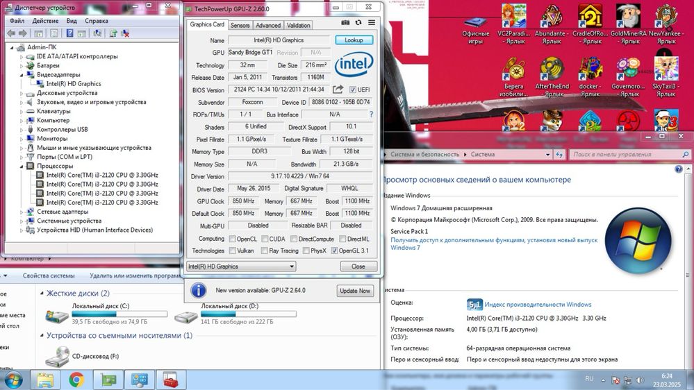The image size is (694, 390).
Task: Open NewYankee desktop shortcut
Action: 666,24
